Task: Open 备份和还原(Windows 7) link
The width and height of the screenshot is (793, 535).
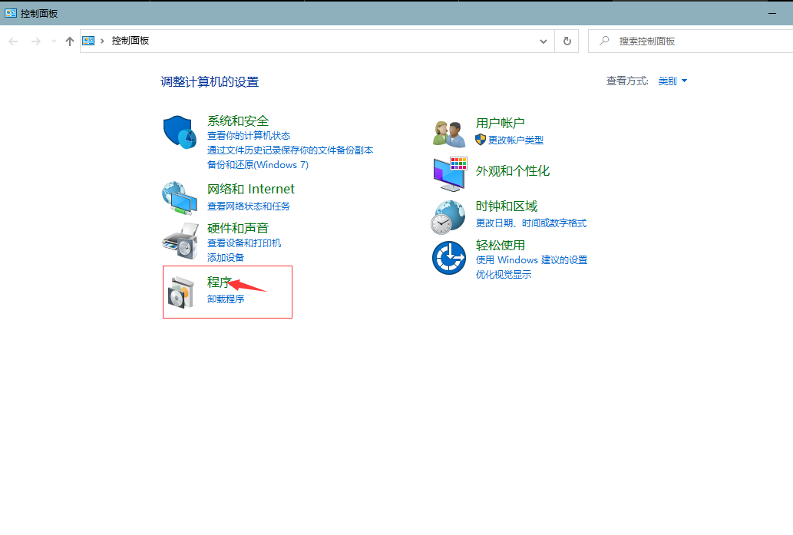Action: [258, 165]
